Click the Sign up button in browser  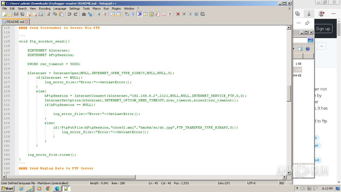coord(323,29)
